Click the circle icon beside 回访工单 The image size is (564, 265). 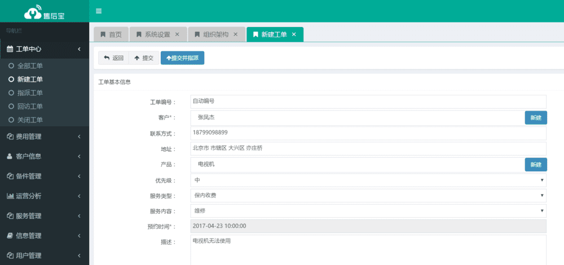coord(11,107)
